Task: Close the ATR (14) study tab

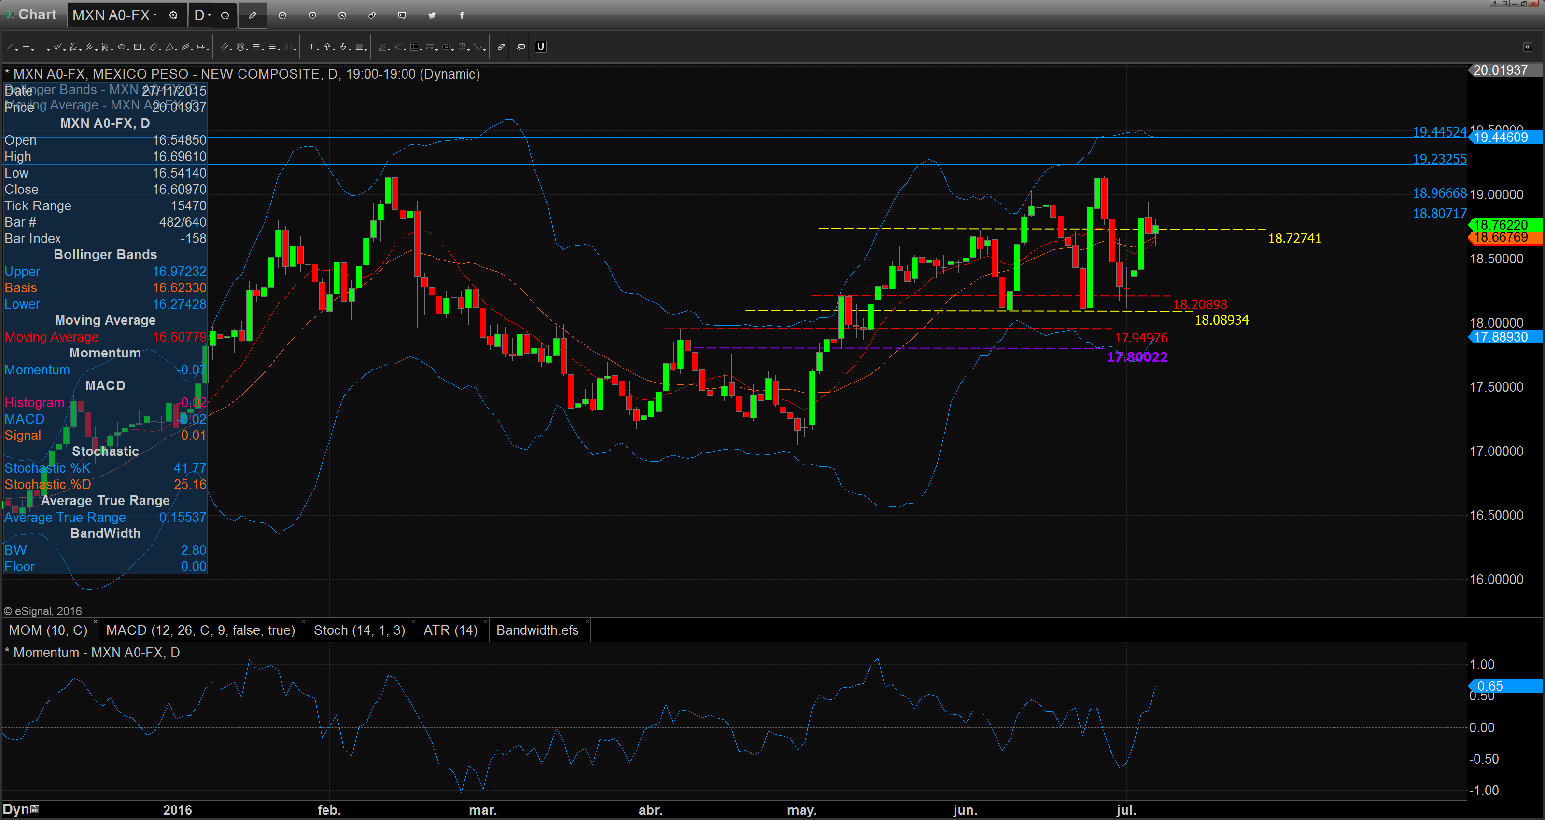Action: point(485,622)
